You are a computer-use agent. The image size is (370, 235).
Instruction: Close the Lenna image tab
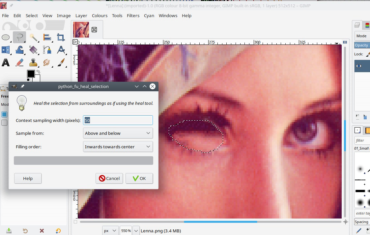click(x=94, y=29)
